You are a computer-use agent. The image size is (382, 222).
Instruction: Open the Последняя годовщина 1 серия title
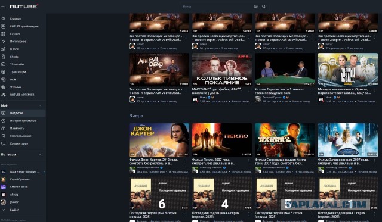tap(341, 215)
